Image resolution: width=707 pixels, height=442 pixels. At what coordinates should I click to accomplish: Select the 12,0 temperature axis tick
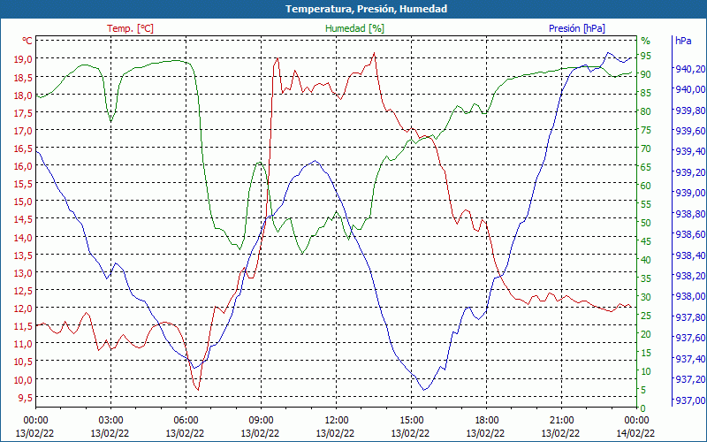(24, 308)
